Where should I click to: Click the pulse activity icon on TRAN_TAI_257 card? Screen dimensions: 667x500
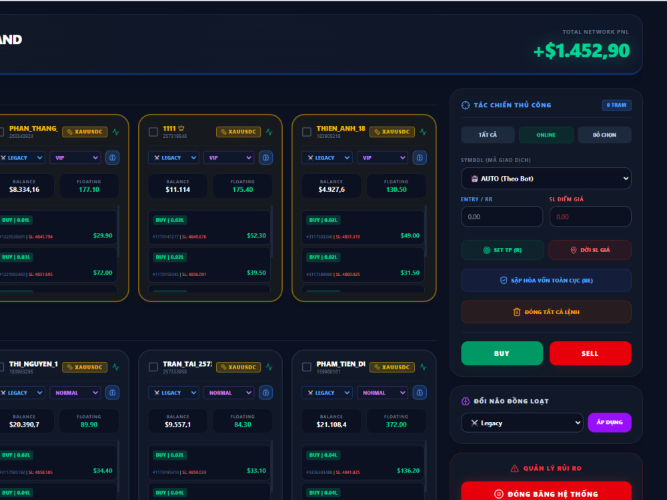tap(269, 367)
